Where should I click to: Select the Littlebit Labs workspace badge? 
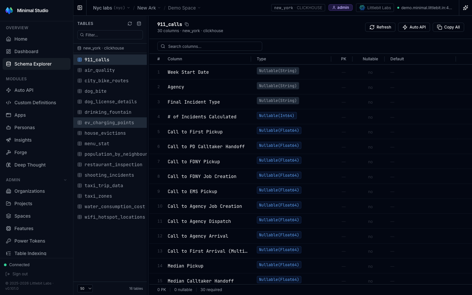(375, 8)
